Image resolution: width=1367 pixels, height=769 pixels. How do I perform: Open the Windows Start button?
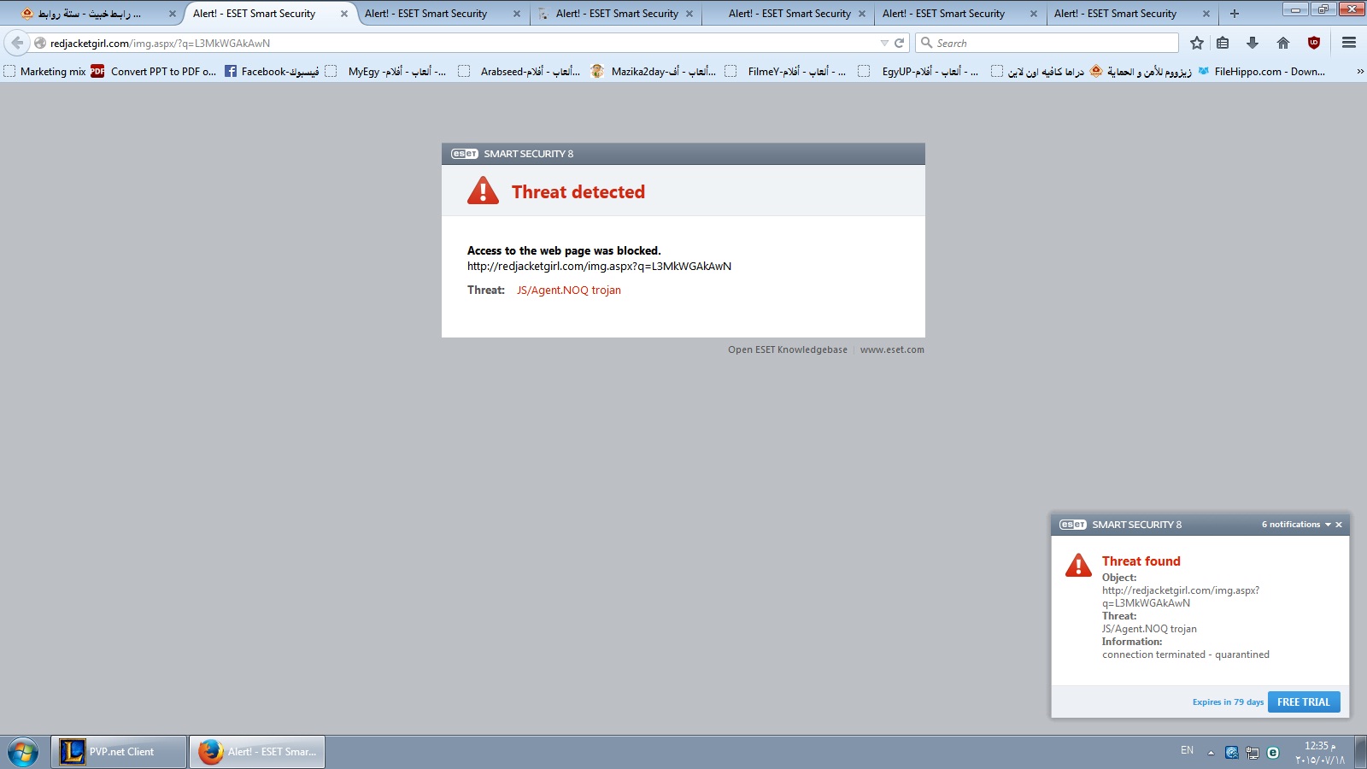(x=23, y=752)
